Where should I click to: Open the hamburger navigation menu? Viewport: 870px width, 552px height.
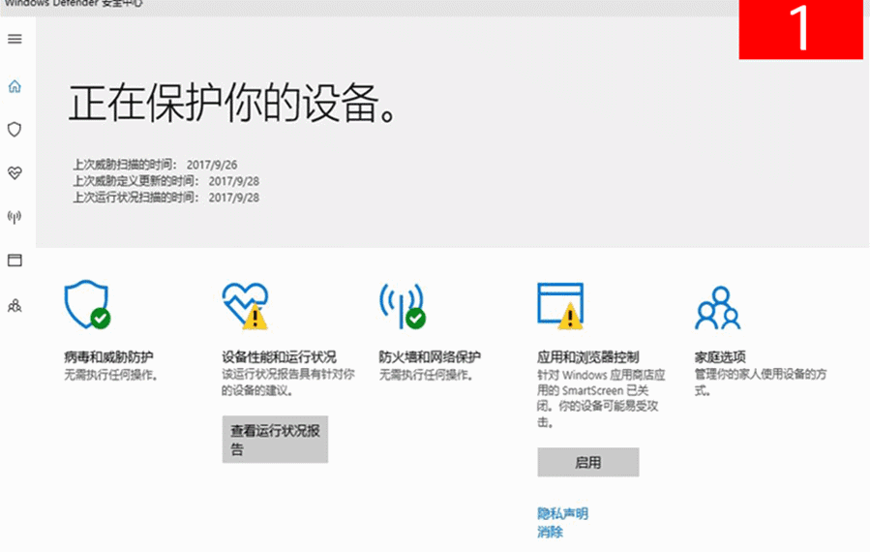click(x=15, y=39)
